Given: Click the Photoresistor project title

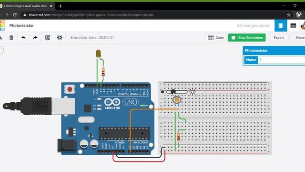Looking at the screenshot, I should click(x=21, y=25).
